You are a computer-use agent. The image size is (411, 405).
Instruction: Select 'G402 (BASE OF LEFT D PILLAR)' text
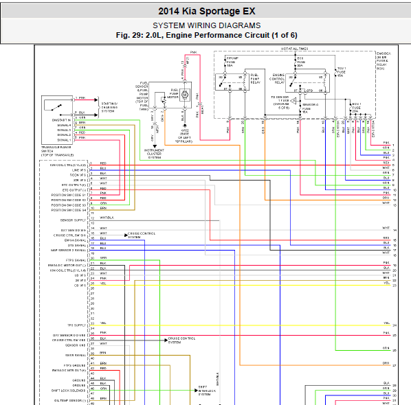pos(184,136)
